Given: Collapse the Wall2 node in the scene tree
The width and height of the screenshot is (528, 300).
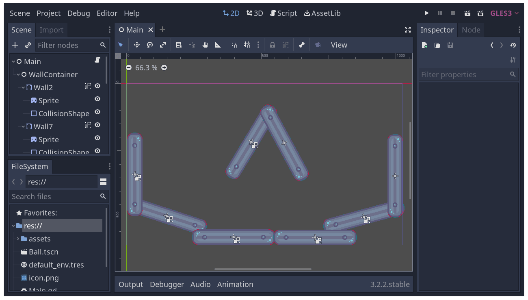Looking at the screenshot, I should (x=23, y=87).
